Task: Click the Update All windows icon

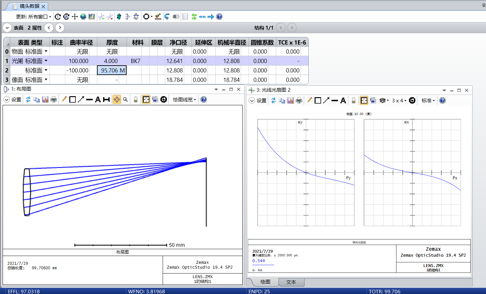Action: tap(66, 17)
